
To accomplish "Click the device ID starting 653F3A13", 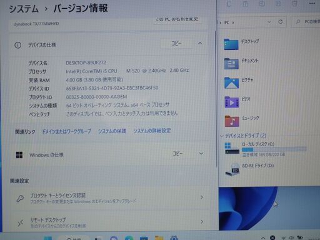I will pos(112,88).
